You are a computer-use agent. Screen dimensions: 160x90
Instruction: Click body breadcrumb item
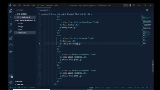pyautogui.click(x=62, y=14)
